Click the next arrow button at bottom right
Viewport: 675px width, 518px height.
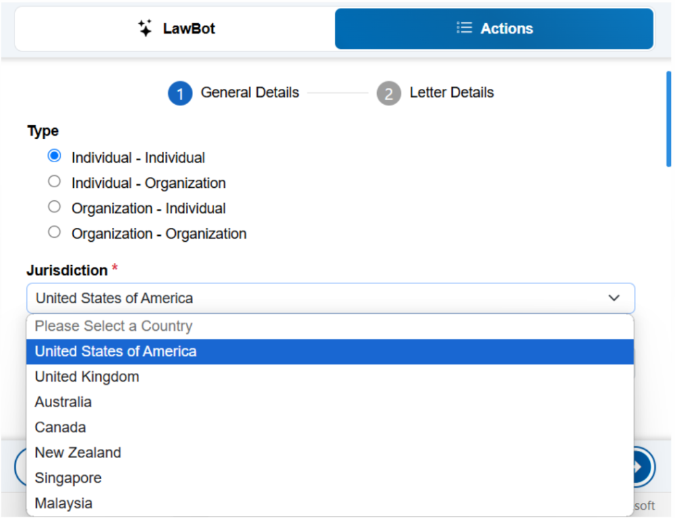click(644, 467)
